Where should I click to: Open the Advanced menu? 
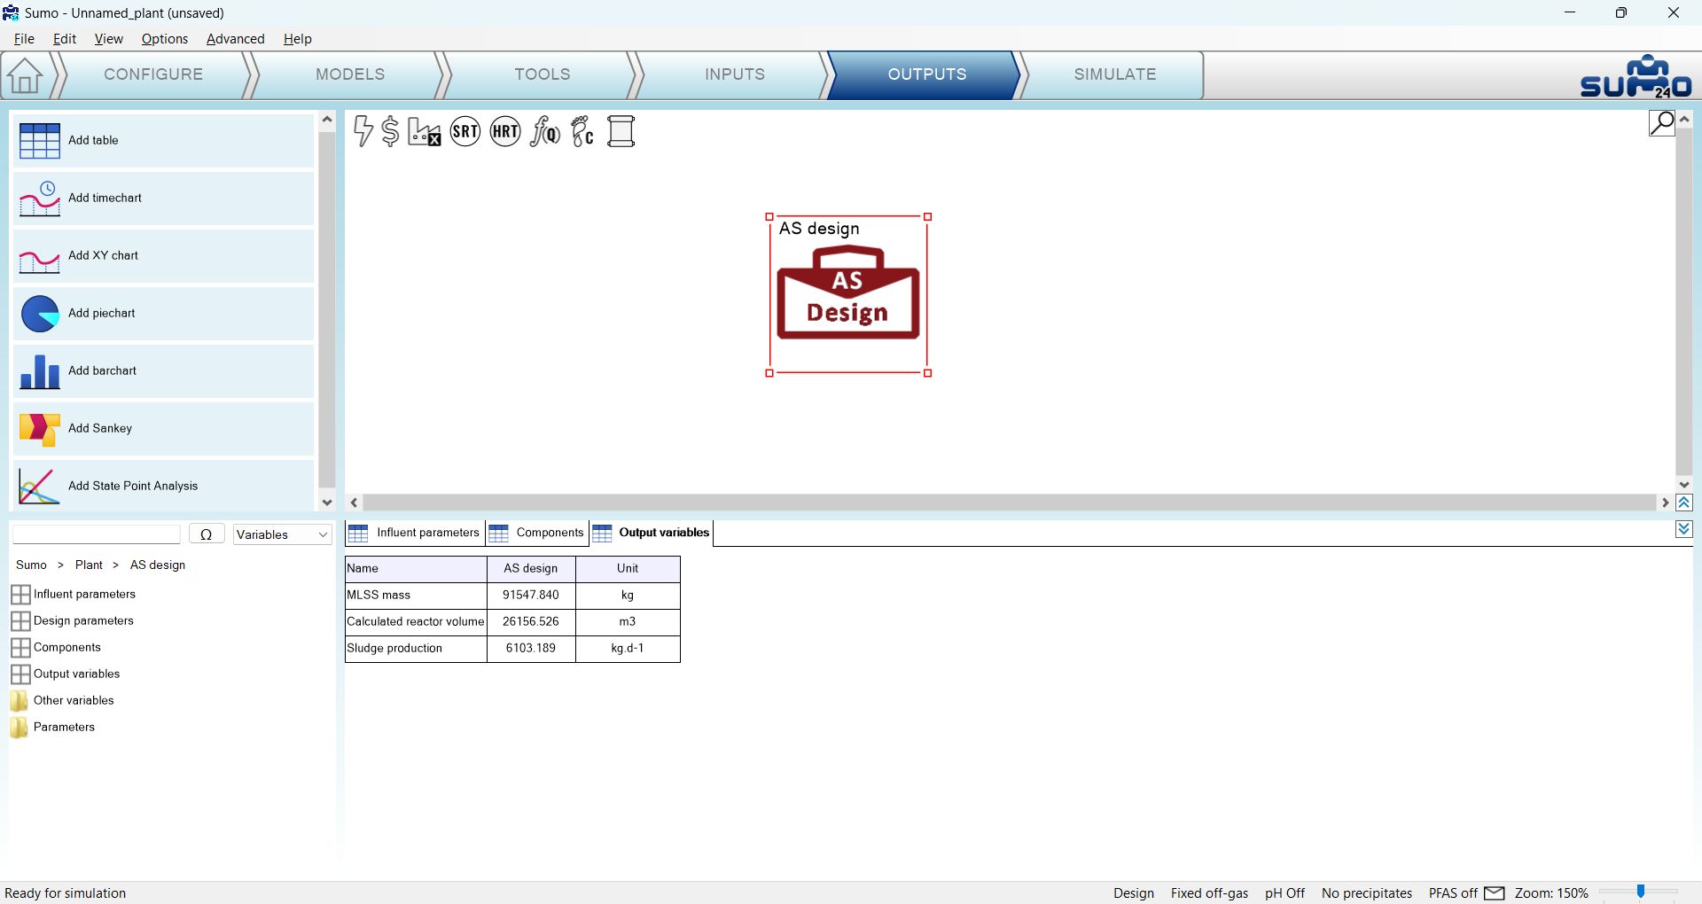click(236, 39)
